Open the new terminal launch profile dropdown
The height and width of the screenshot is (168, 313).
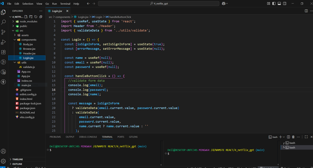coord(284,137)
